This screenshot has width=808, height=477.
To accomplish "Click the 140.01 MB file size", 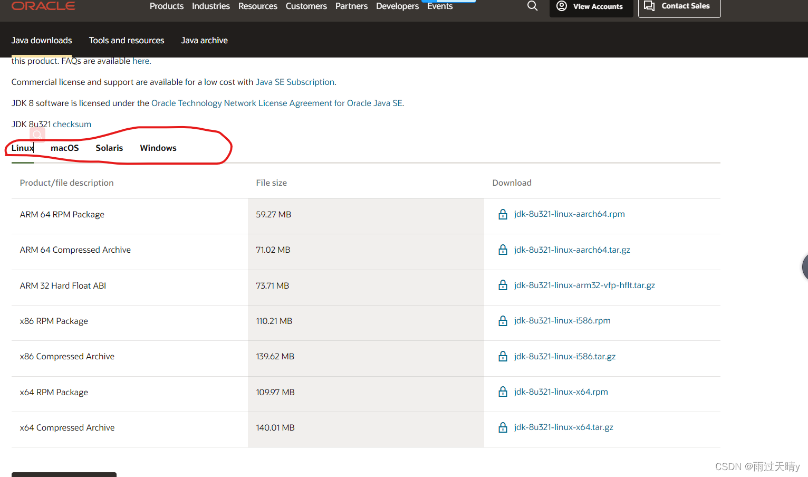I will (x=275, y=427).
